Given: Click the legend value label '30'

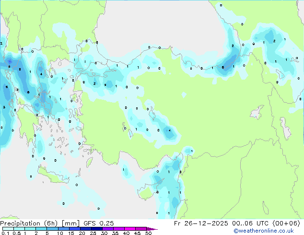Looking at the screenshot, I should pyautogui.click(x=104, y=233).
